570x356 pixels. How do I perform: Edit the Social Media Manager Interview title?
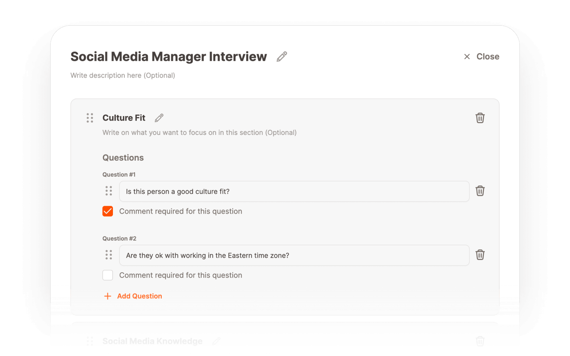(282, 57)
